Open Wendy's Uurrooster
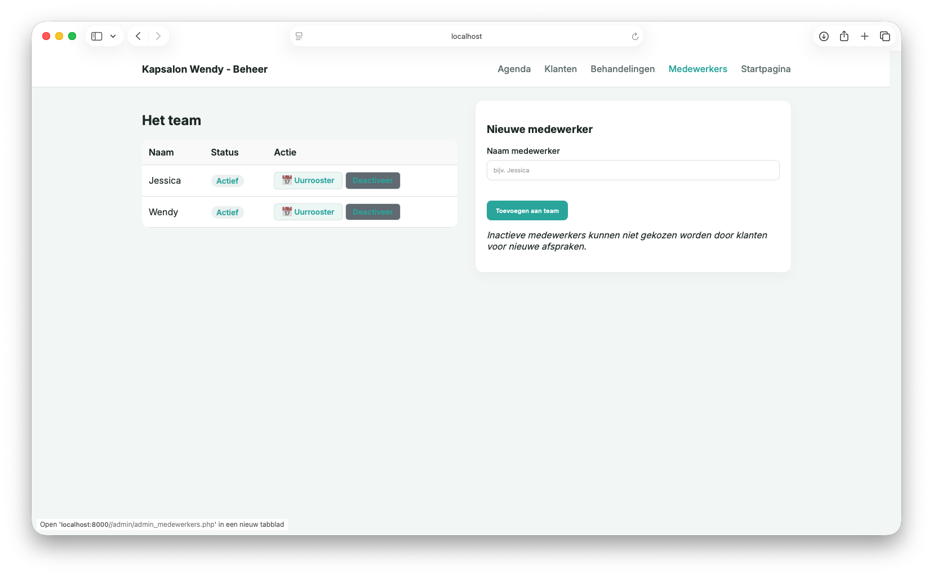The height and width of the screenshot is (577, 933). click(x=308, y=212)
